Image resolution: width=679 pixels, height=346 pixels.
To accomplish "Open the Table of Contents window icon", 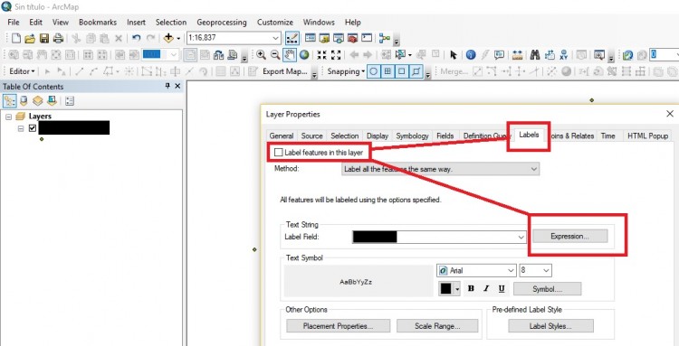I will pos(310,38).
